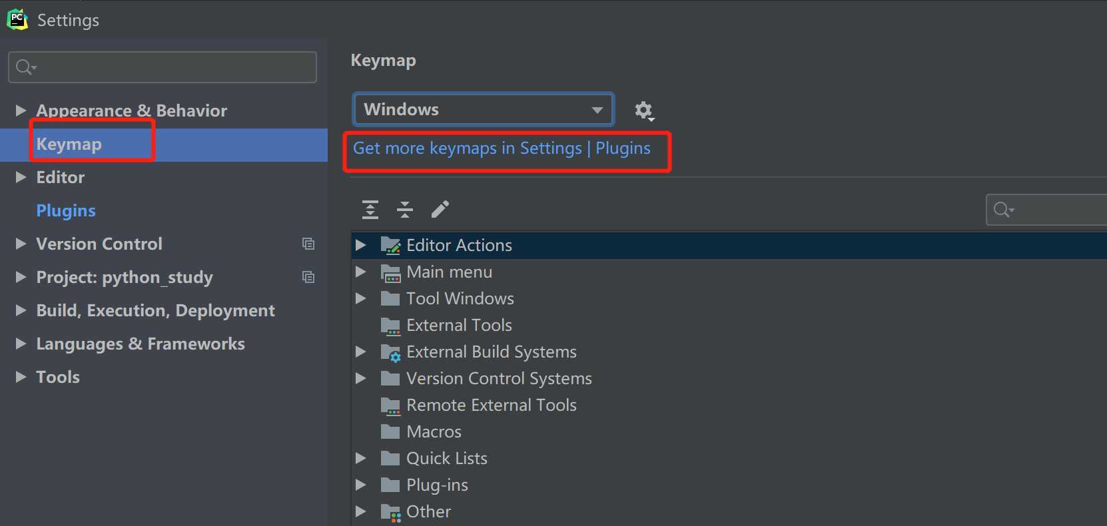Screen dimensions: 1107x526
Task: Select Version Control category label
Action: [x=99, y=244]
